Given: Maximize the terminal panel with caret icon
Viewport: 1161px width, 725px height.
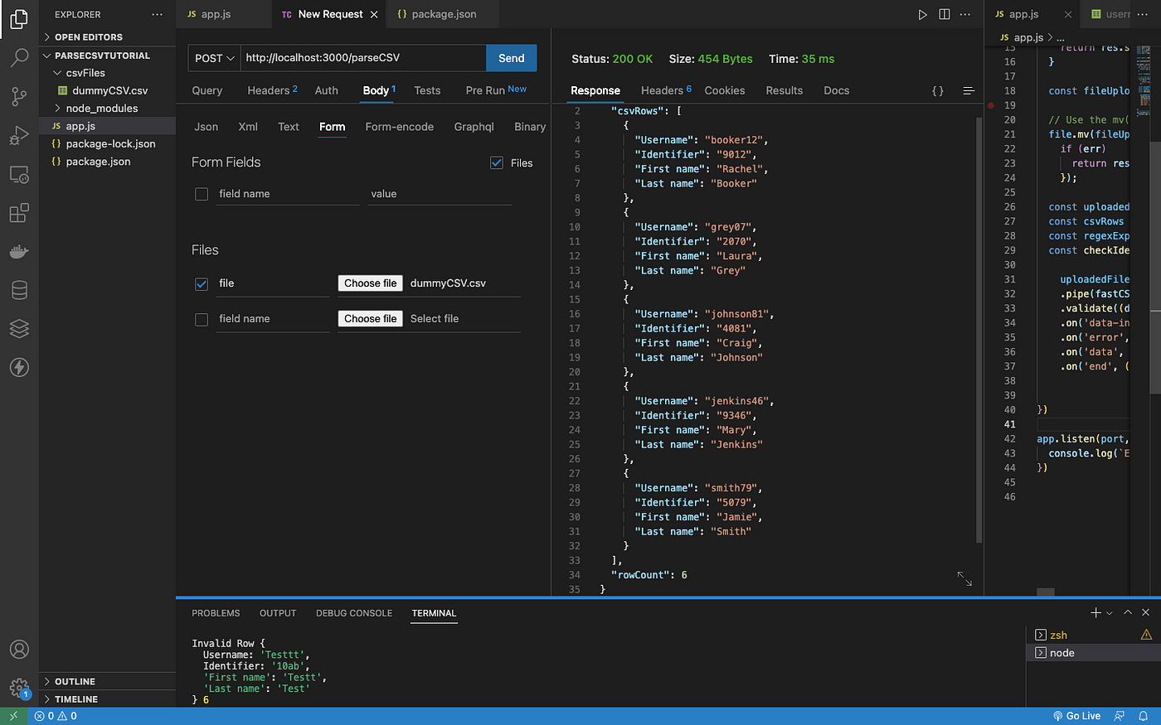Looking at the screenshot, I should pos(1128,612).
